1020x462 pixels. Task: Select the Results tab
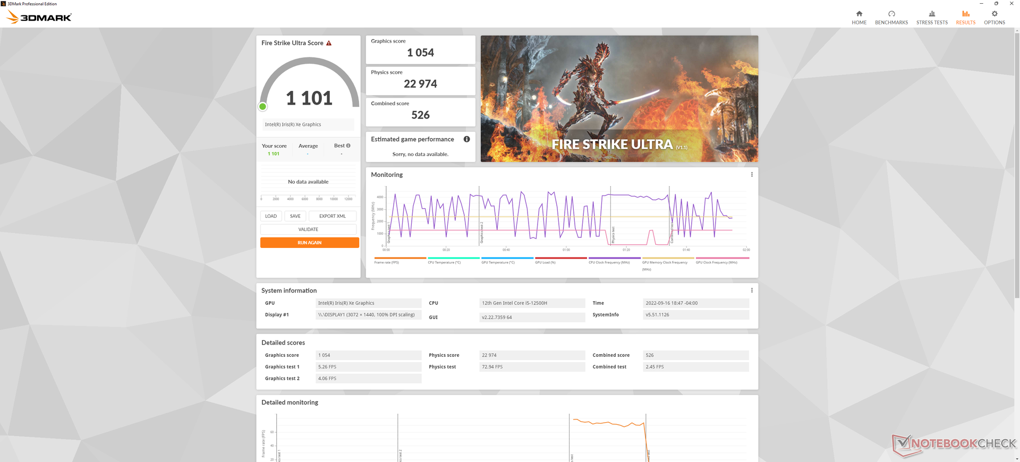point(966,18)
